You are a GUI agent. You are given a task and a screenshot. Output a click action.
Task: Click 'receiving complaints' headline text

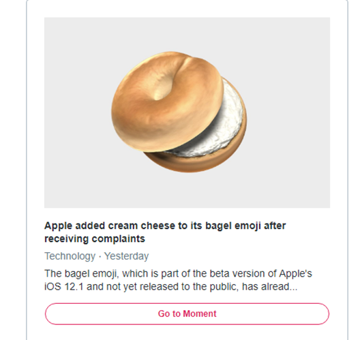tap(95, 238)
